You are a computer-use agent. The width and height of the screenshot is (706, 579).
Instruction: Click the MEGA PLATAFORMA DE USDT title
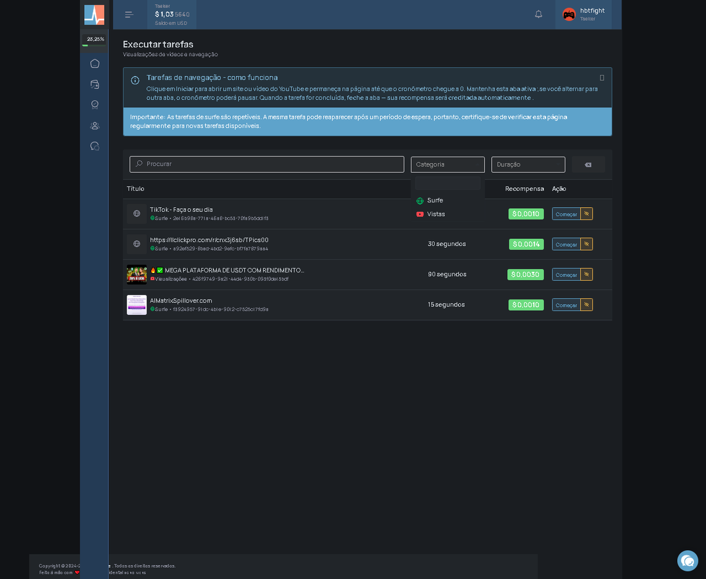pyautogui.click(x=234, y=270)
